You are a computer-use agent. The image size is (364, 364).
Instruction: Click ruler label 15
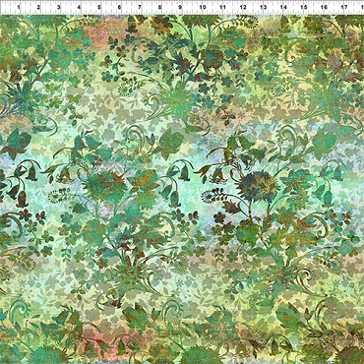click(304, 7)
